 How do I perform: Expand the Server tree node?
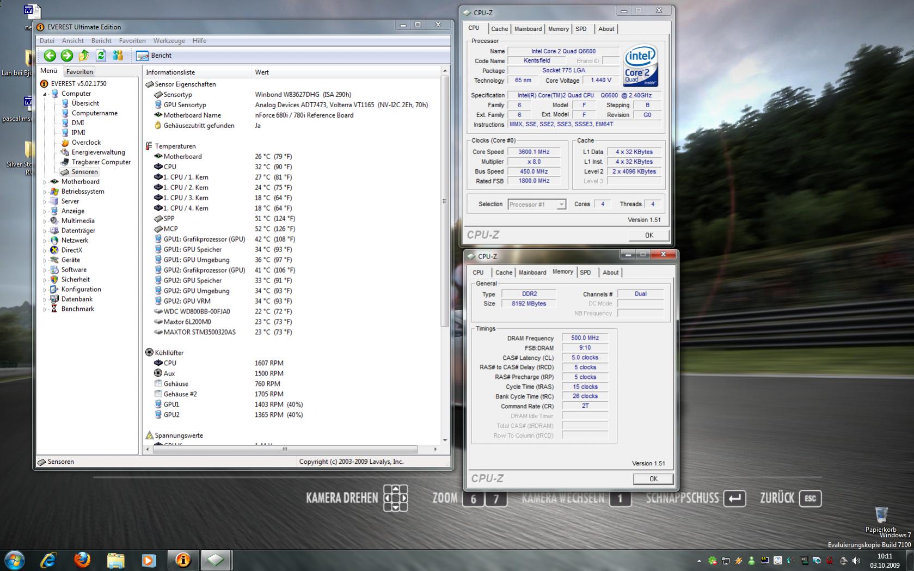[x=45, y=201]
